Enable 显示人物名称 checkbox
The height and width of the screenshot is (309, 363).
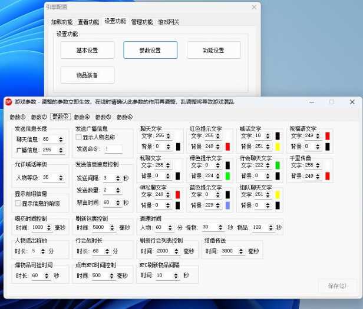[x=78, y=137]
